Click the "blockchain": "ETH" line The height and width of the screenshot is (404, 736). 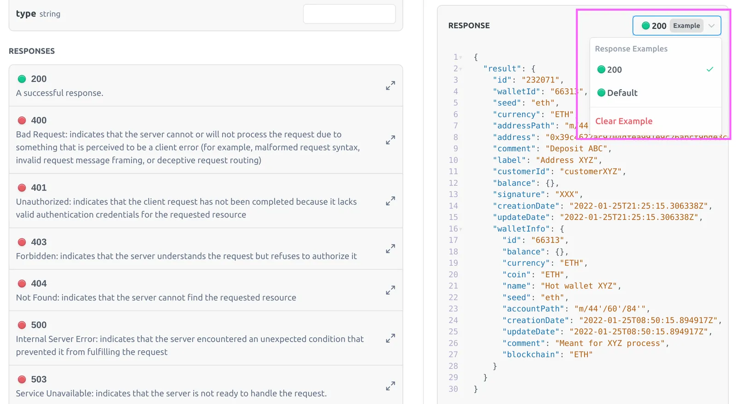click(x=547, y=355)
